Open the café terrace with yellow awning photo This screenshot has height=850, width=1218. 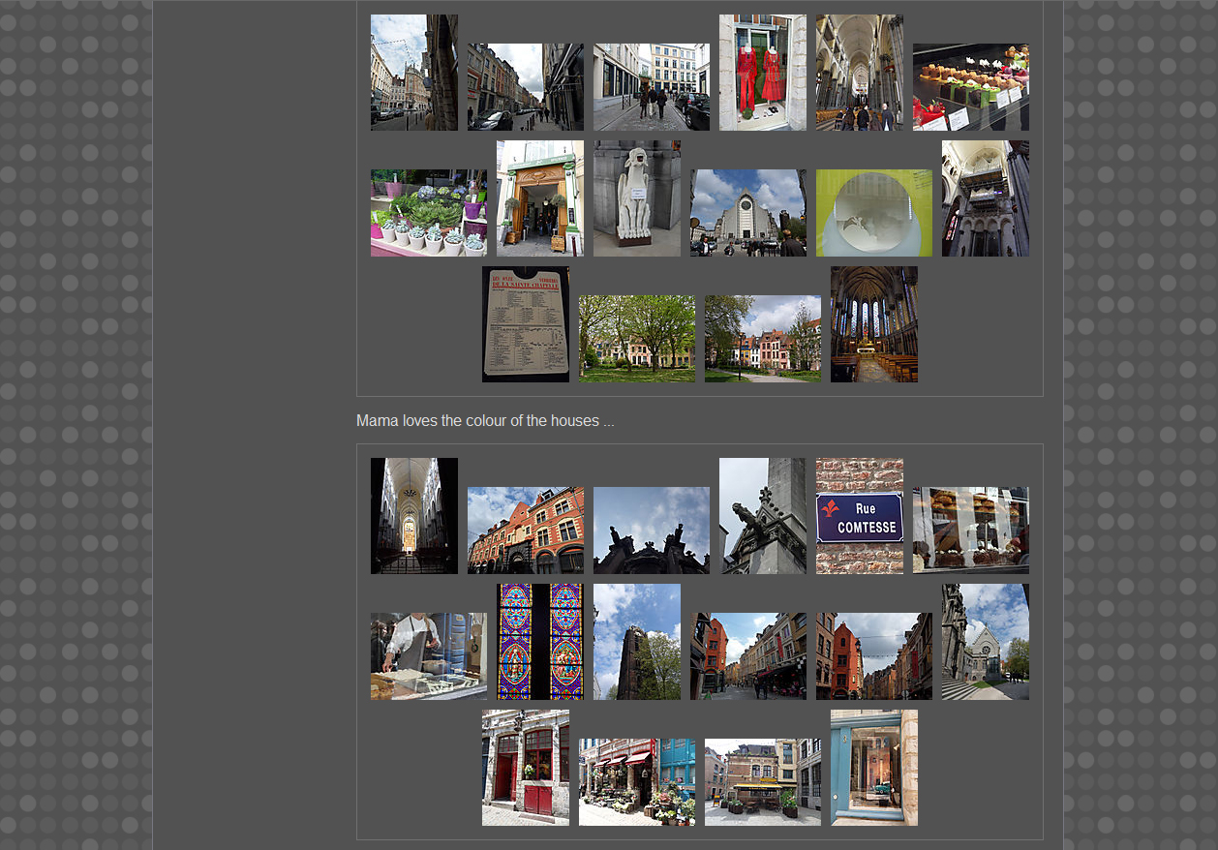click(762, 782)
